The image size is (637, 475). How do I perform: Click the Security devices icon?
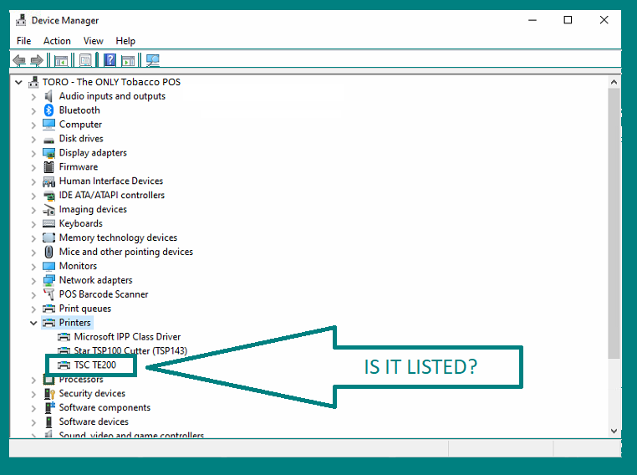point(48,394)
